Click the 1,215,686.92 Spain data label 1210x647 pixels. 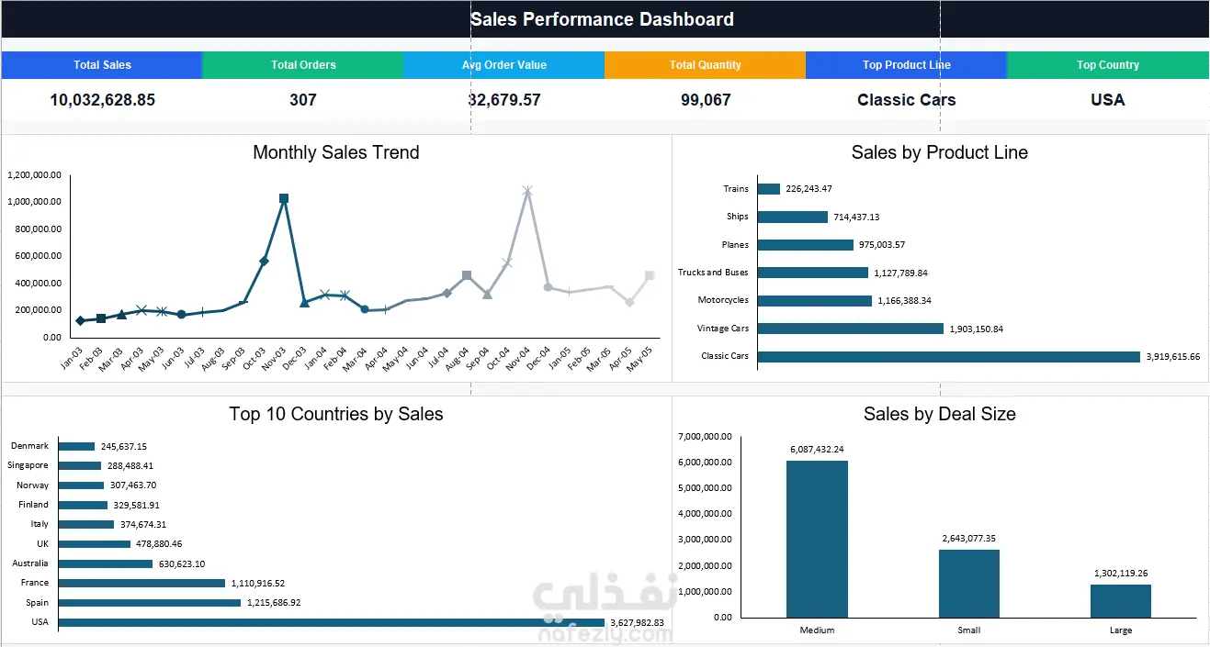tap(274, 603)
